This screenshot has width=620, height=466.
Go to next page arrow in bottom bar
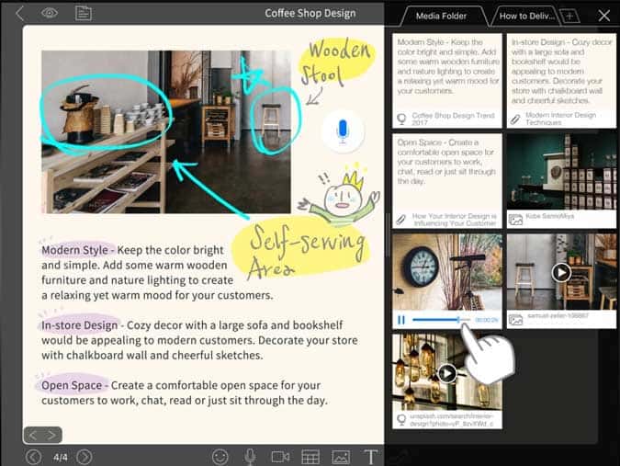click(x=85, y=457)
